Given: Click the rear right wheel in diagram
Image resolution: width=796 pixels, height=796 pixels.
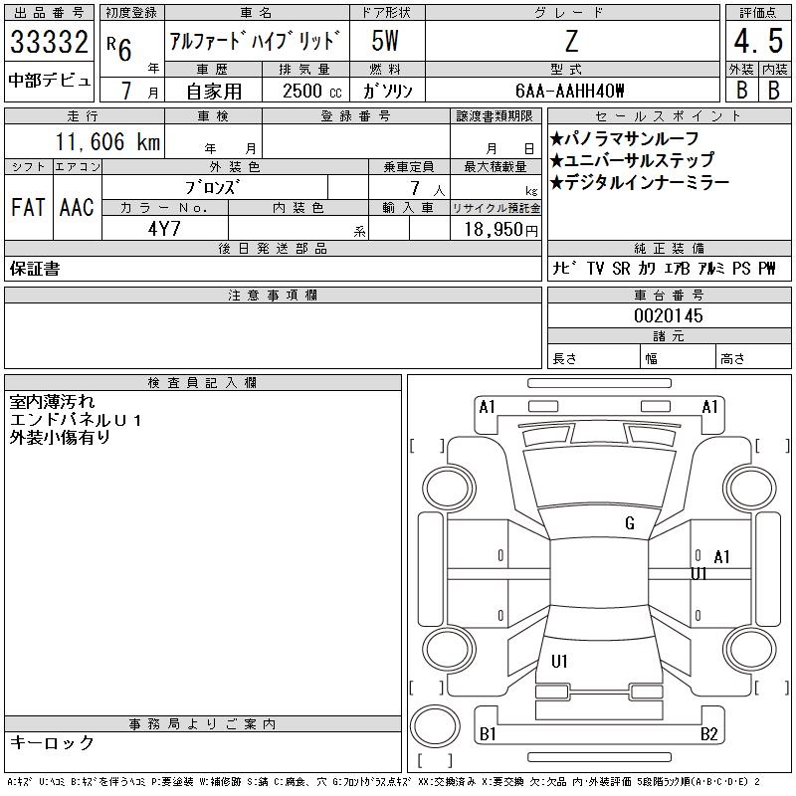Looking at the screenshot, I should coord(749,649).
